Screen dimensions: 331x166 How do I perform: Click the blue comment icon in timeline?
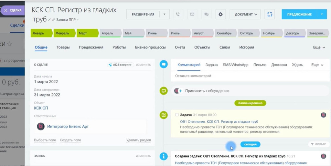[x=164, y=65]
